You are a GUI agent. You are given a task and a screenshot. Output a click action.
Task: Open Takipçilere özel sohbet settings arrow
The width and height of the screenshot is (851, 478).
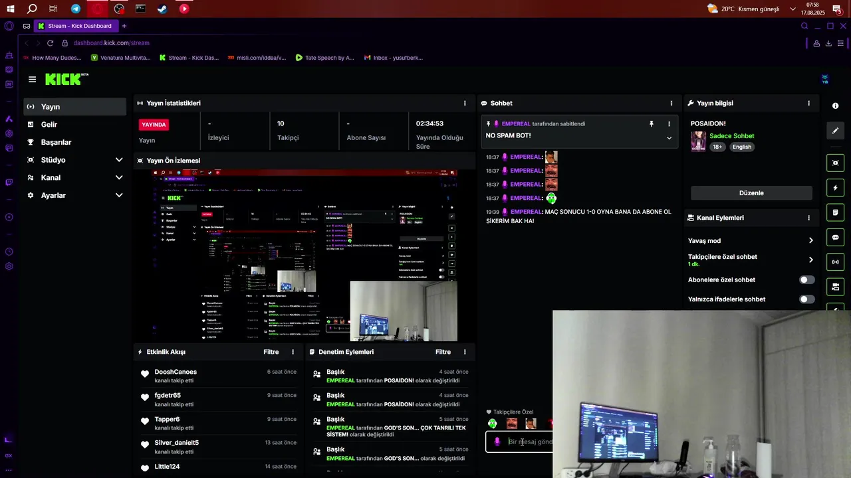(810, 260)
